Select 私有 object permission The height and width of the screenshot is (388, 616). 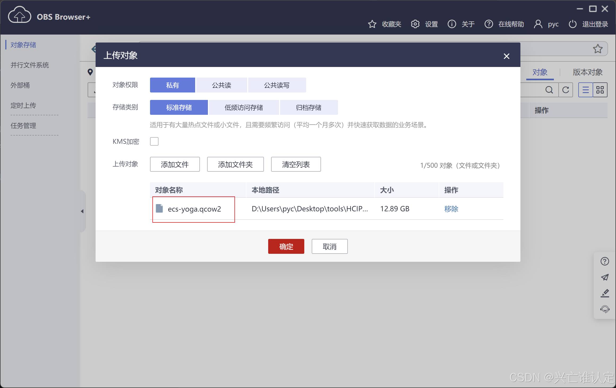[173, 85]
